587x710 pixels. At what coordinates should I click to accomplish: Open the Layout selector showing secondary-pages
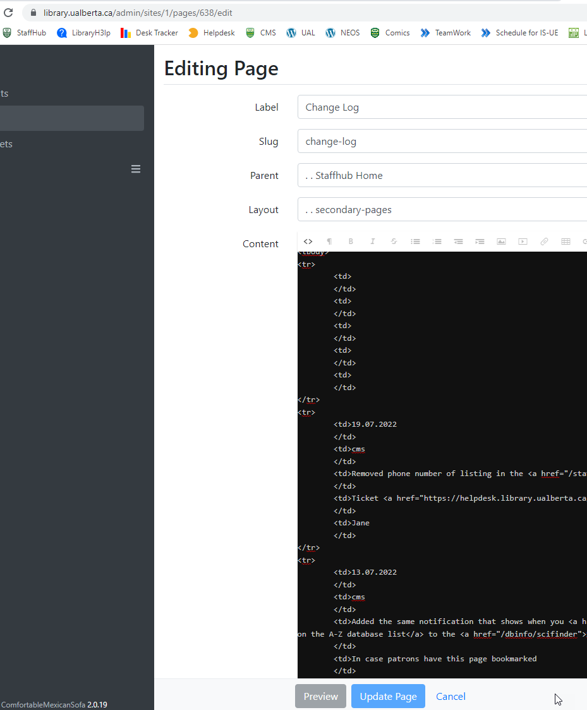coord(442,209)
